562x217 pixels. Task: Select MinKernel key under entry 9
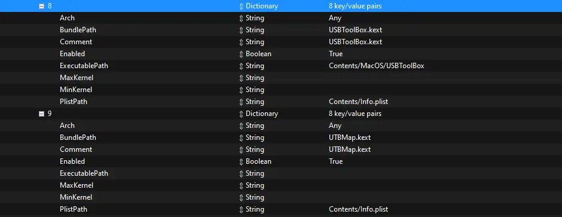point(76,197)
